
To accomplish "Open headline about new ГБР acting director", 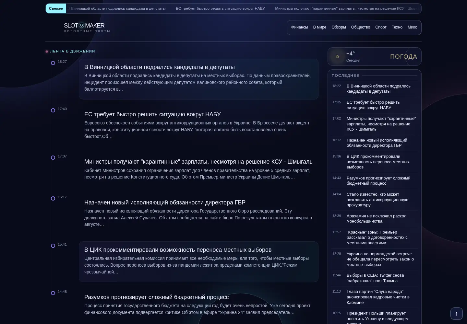I will point(165,202).
